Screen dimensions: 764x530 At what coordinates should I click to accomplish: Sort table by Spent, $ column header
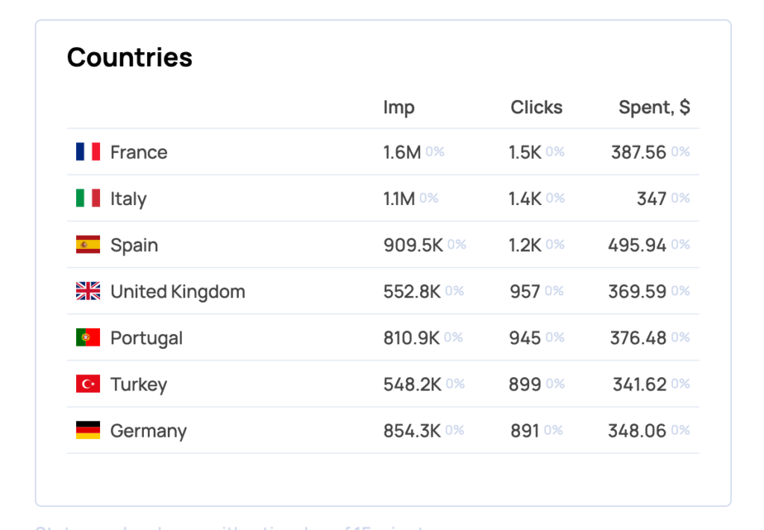[654, 107]
